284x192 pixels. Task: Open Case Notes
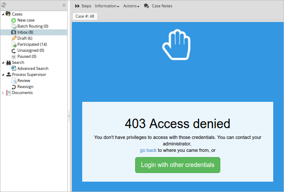click(158, 6)
